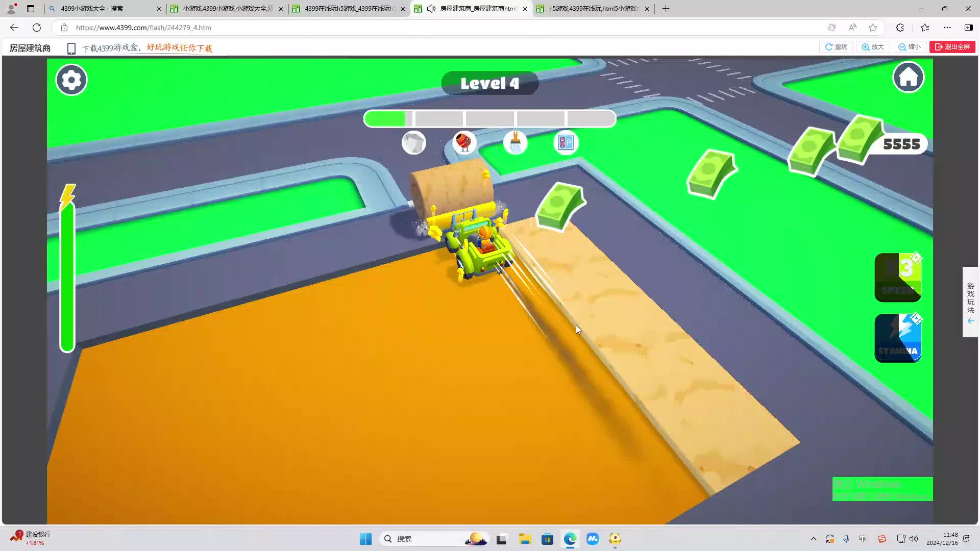
Task: Click the 退出全屏 exit fullscreen button
Action: click(952, 47)
